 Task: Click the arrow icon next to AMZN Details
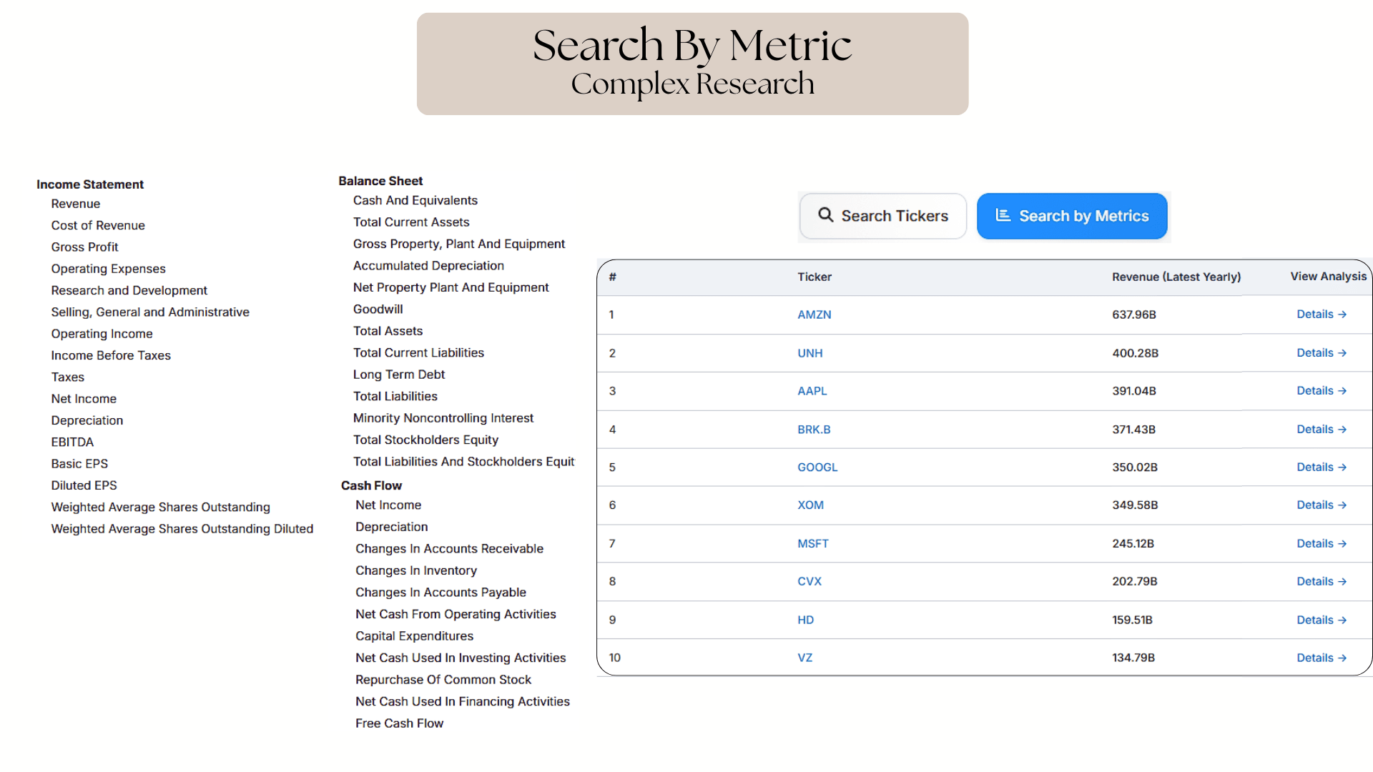[1343, 315]
